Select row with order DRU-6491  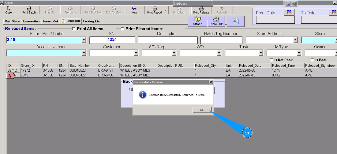click(x=172, y=70)
